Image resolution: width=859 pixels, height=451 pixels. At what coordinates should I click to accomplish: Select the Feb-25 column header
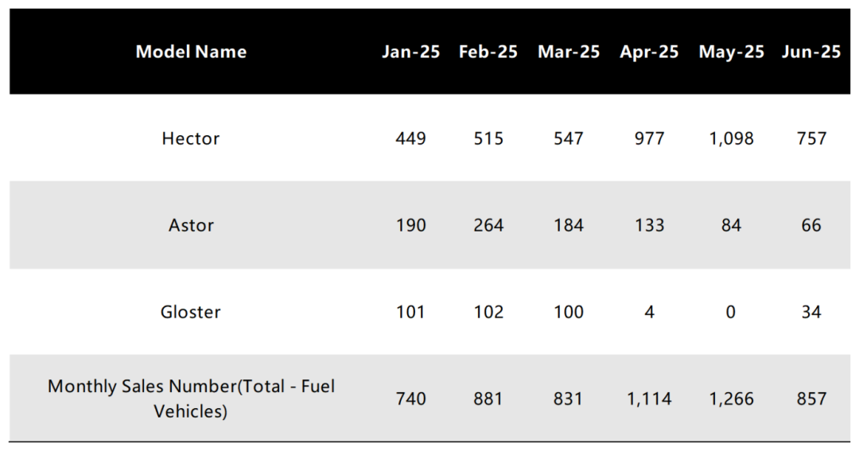pyautogui.click(x=488, y=52)
